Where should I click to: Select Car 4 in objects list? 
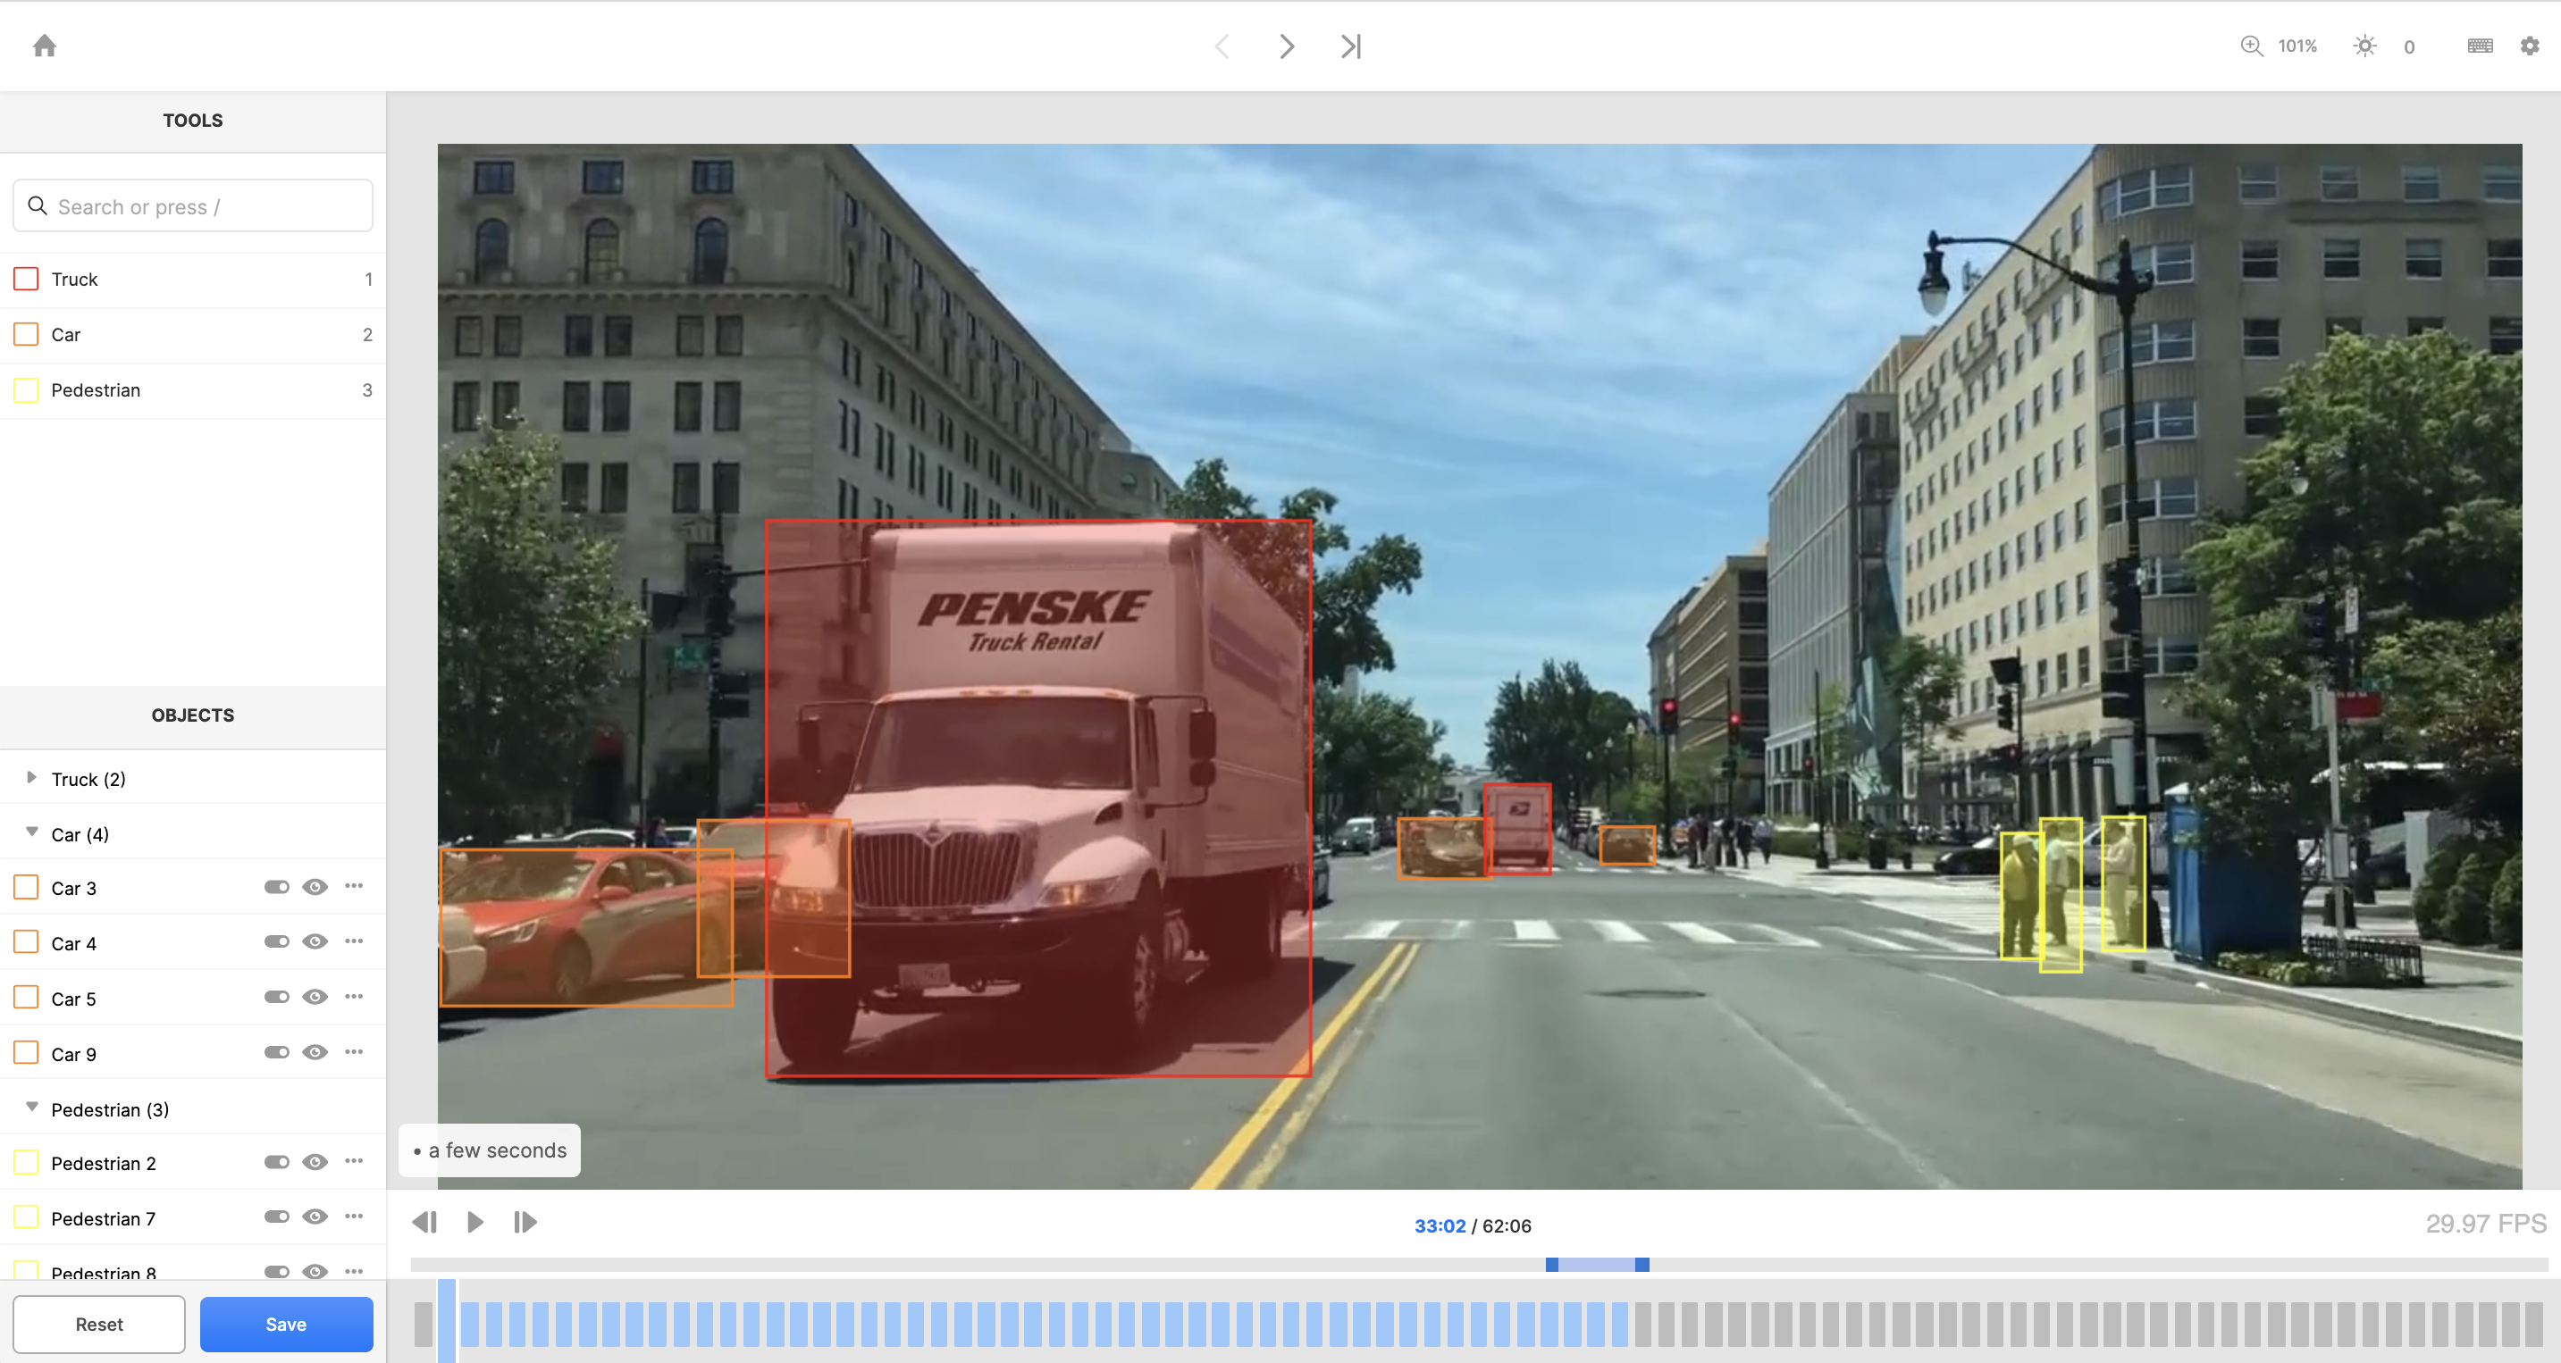click(x=193, y=943)
